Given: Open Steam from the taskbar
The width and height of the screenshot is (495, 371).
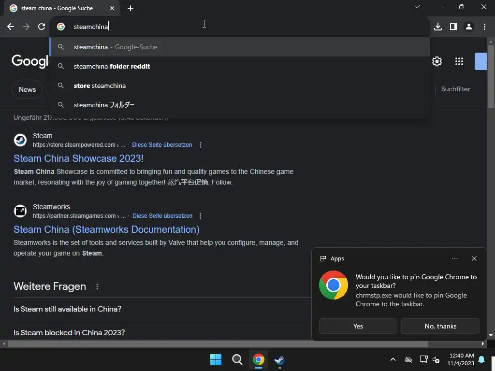Looking at the screenshot, I should click(279, 359).
